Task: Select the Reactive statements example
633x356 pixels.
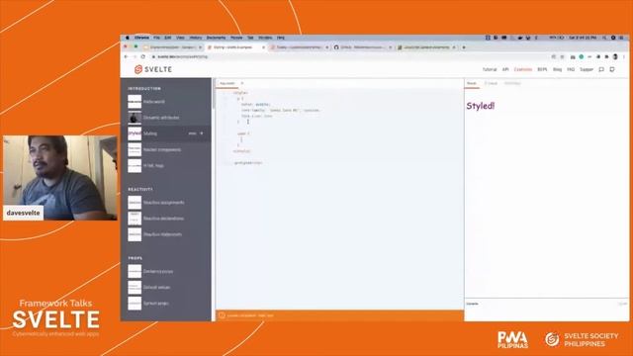Action: (166, 234)
